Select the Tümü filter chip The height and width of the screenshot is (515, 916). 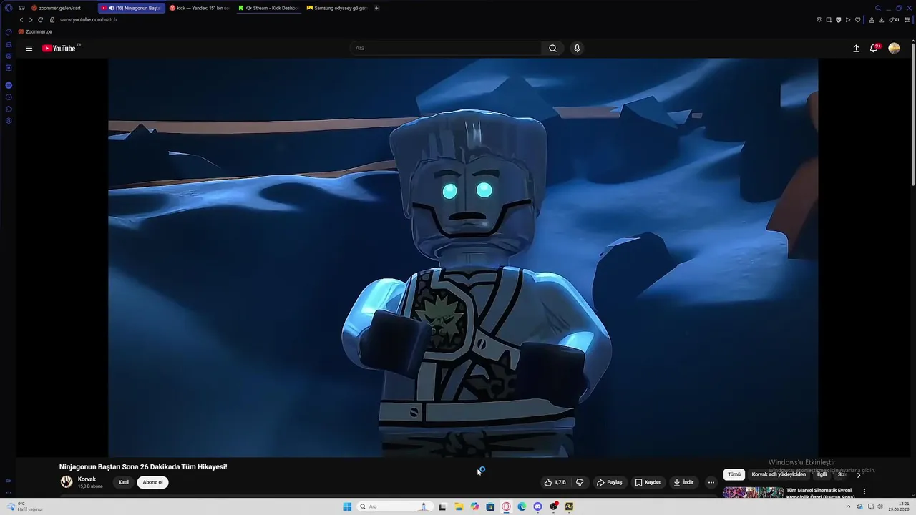point(734,474)
